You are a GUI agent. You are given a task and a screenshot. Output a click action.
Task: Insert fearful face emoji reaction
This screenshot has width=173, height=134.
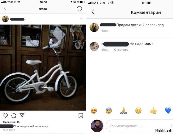click(x=109, y=110)
